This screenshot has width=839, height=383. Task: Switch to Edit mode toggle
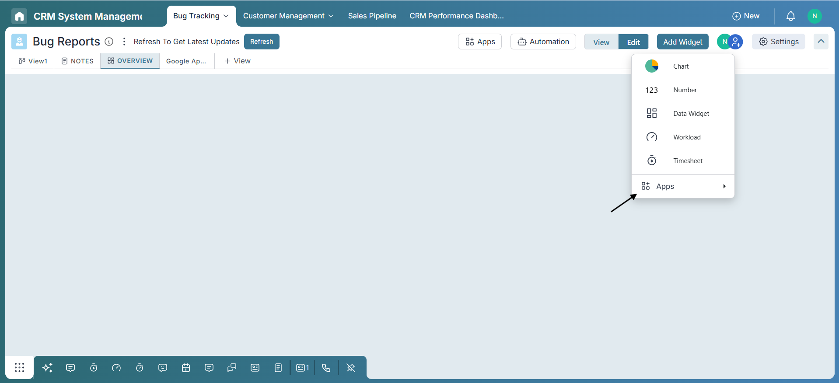point(633,42)
